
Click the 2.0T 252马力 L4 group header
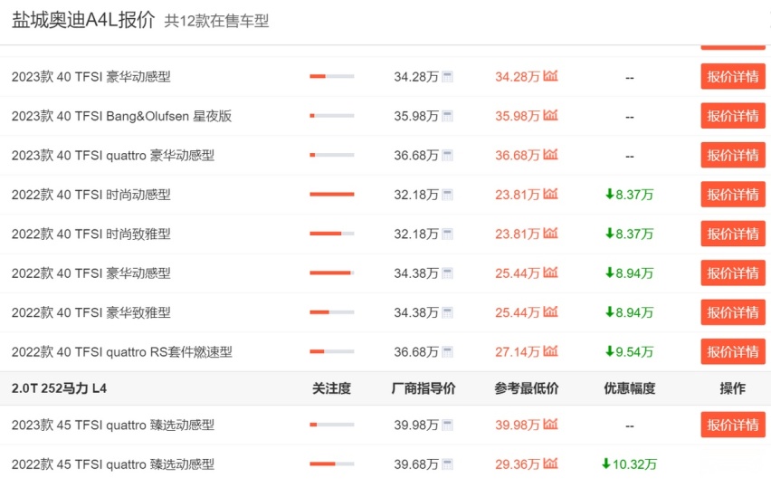59,388
